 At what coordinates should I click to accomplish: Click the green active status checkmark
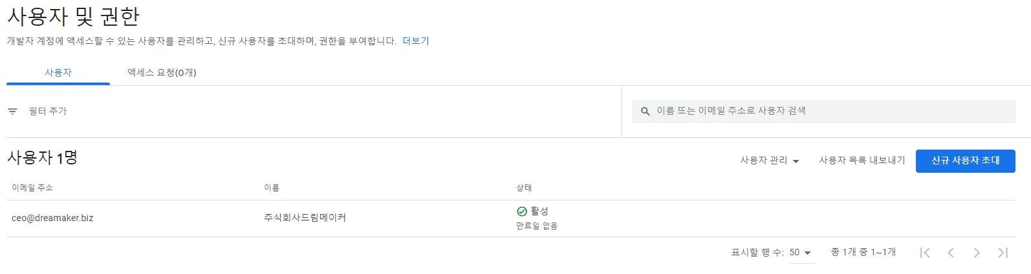522,211
